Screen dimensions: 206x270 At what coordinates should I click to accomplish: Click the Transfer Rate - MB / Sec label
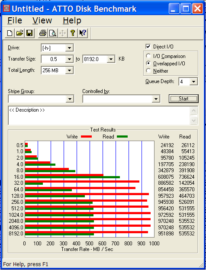click(87, 249)
